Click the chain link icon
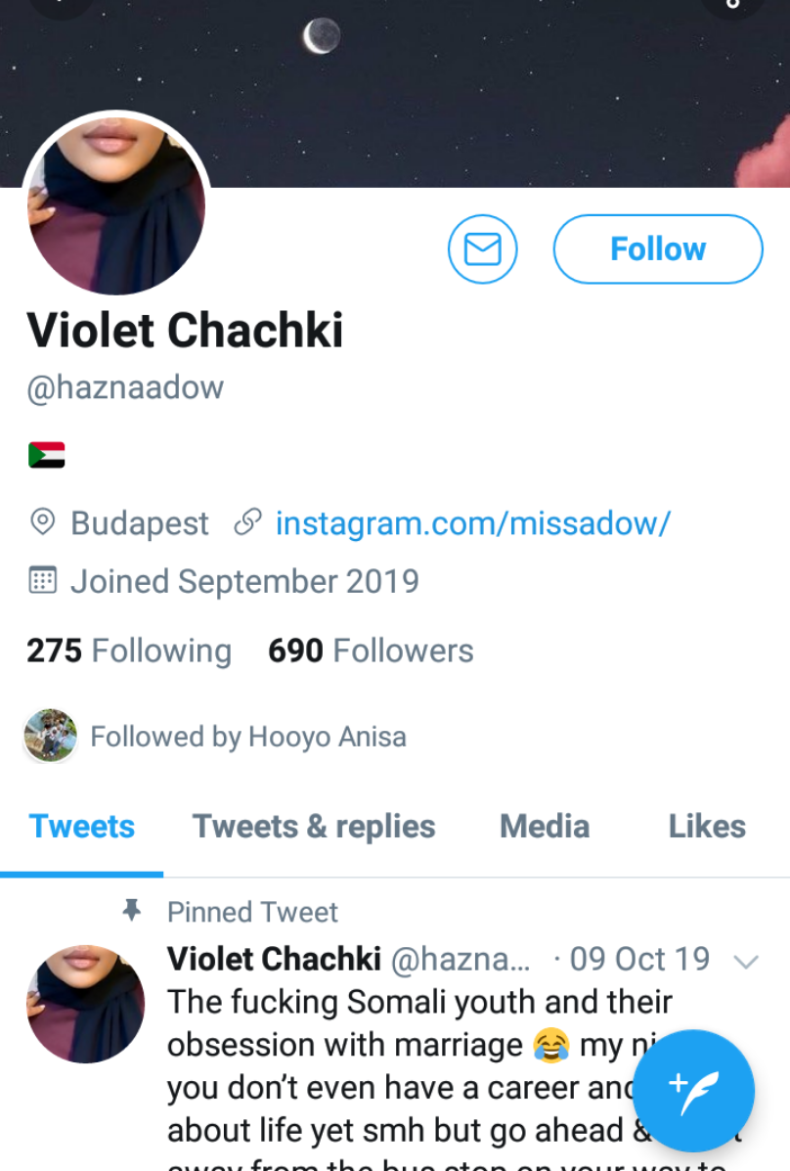The width and height of the screenshot is (790, 1171). tap(247, 522)
